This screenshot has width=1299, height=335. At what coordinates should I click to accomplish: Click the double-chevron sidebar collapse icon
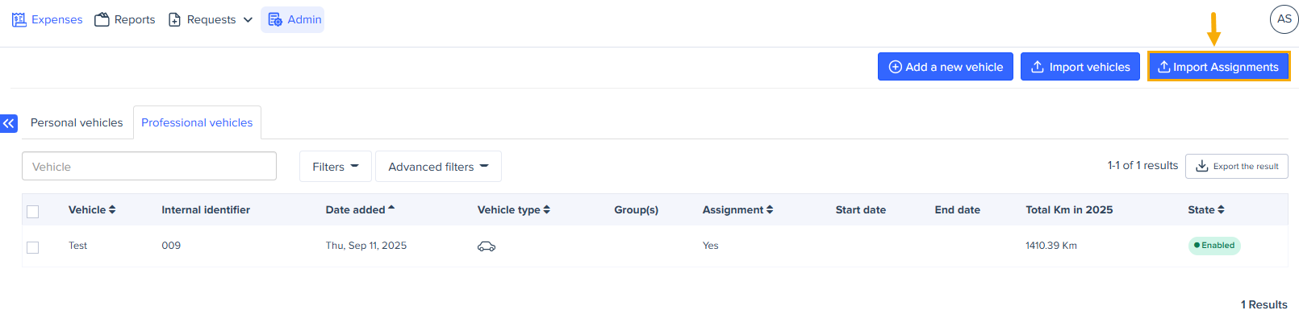tap(9, 123)
